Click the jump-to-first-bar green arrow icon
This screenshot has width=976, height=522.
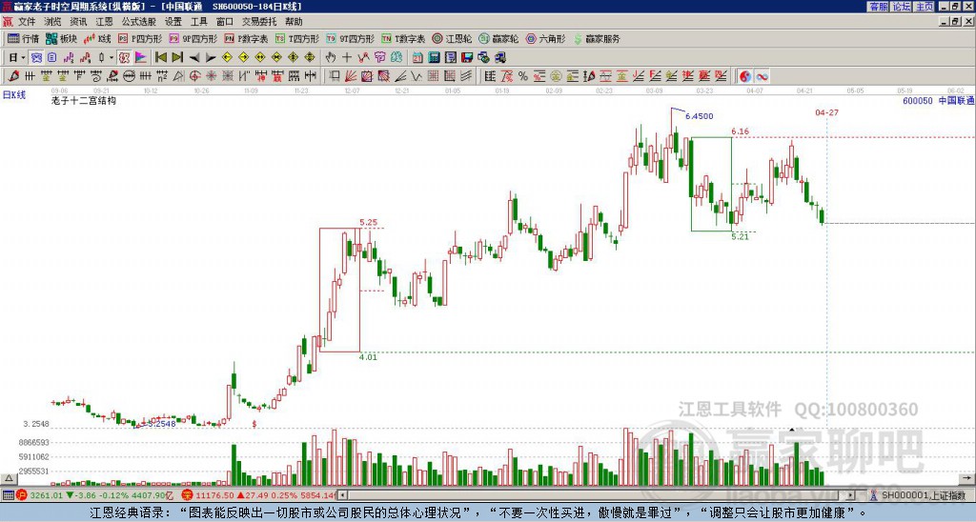tap(160, 57)
